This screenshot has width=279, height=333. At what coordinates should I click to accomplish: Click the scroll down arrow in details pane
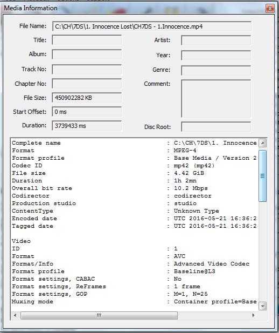(x=263, y=306)
